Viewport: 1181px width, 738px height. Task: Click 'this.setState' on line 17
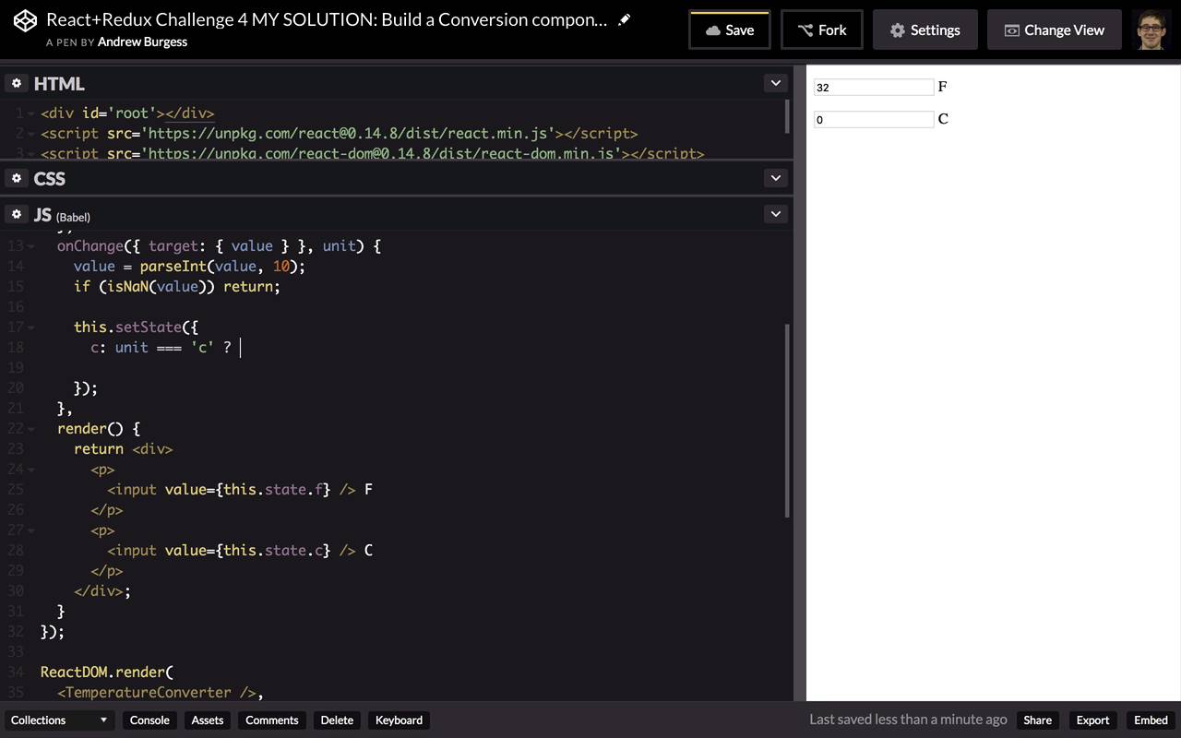pos(127,327)
